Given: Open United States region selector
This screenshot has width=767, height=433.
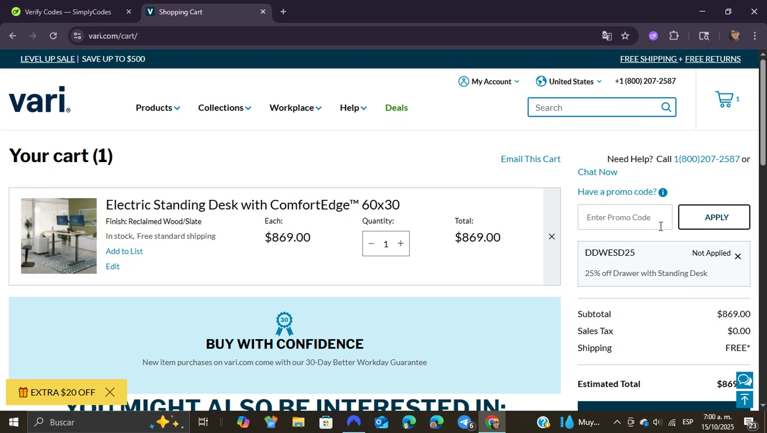Looking at the screenshot, I should point(569,81).
